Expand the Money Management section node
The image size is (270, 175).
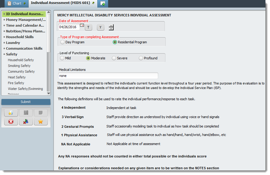point(4,20)
